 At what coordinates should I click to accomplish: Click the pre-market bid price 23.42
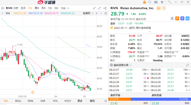[x=114, y=103]
